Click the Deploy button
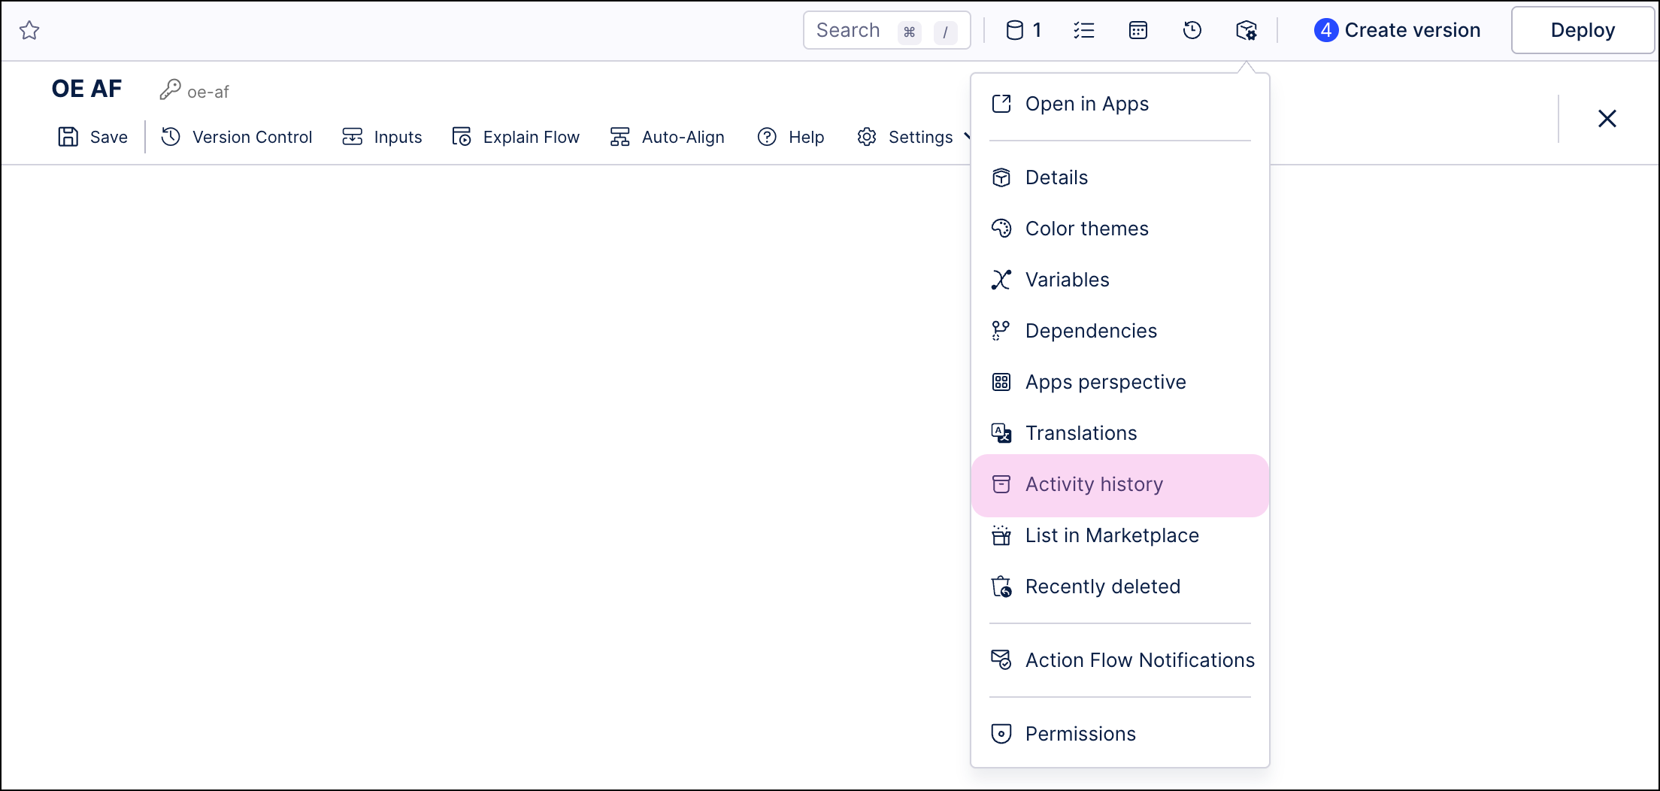The width and height of the screenshot is (1660, 791). (x=1582, y=30)
